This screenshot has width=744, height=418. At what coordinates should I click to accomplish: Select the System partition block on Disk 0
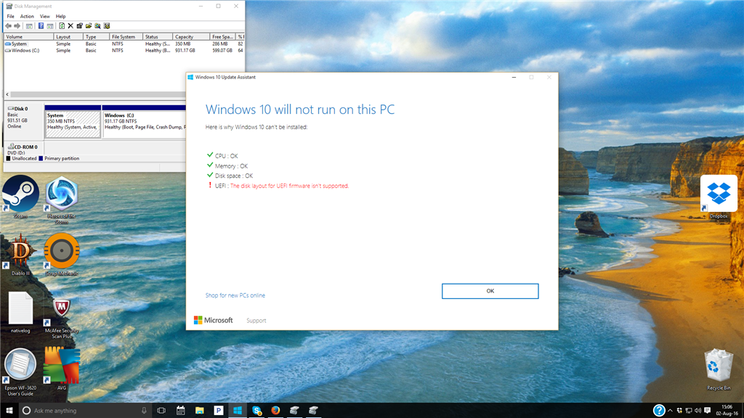[73, 122]
